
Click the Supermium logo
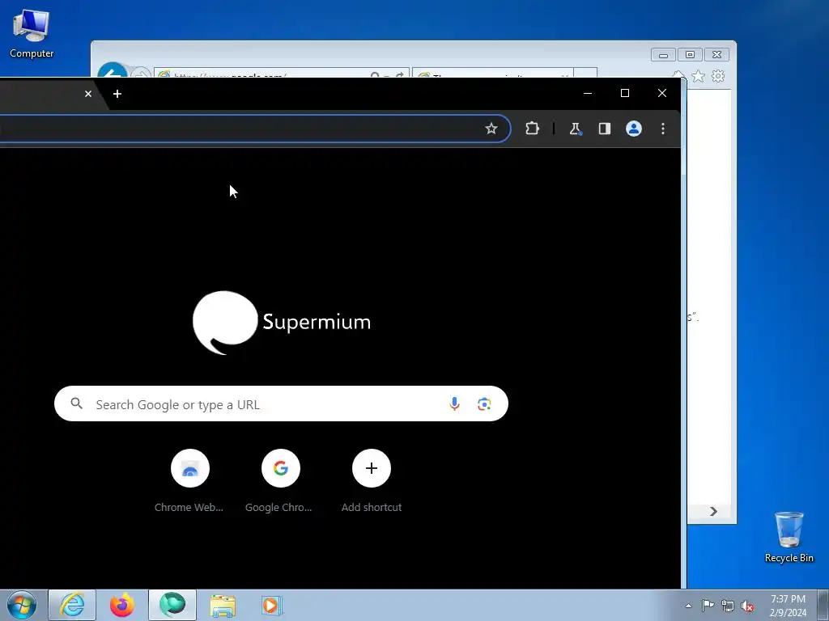(x=281, y=322)
